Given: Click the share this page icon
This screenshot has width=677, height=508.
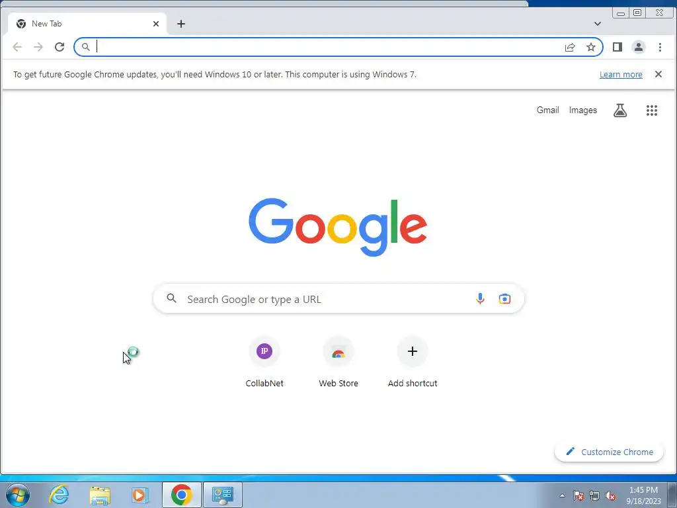Looking at the screenshot, I should [x=570, y=47].
